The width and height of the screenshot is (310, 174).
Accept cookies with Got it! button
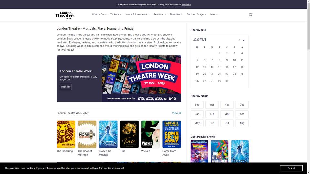291,168
